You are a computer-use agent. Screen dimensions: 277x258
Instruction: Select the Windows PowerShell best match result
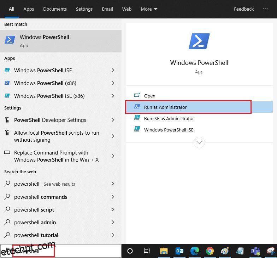point(61,41)
